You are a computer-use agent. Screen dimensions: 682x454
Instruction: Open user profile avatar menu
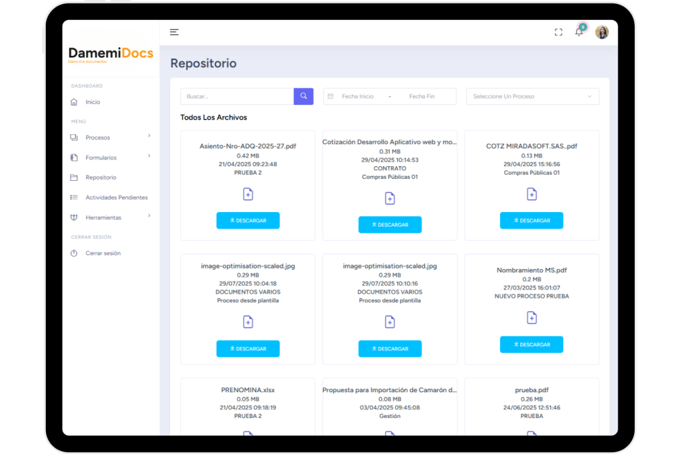(x=601, y=32)
